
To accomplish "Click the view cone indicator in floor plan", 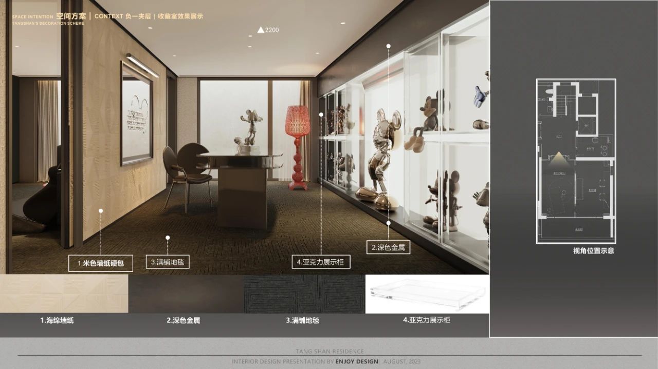I will click(x=558, y=161).
